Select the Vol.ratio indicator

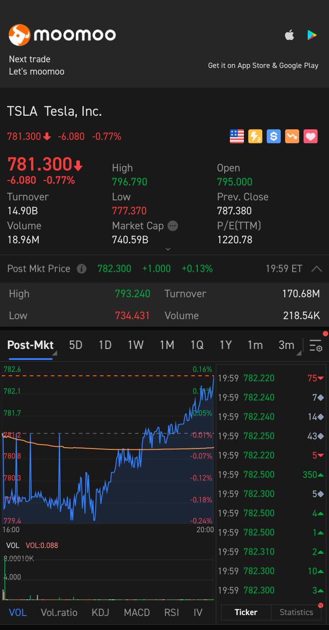[x=59, y=612]
